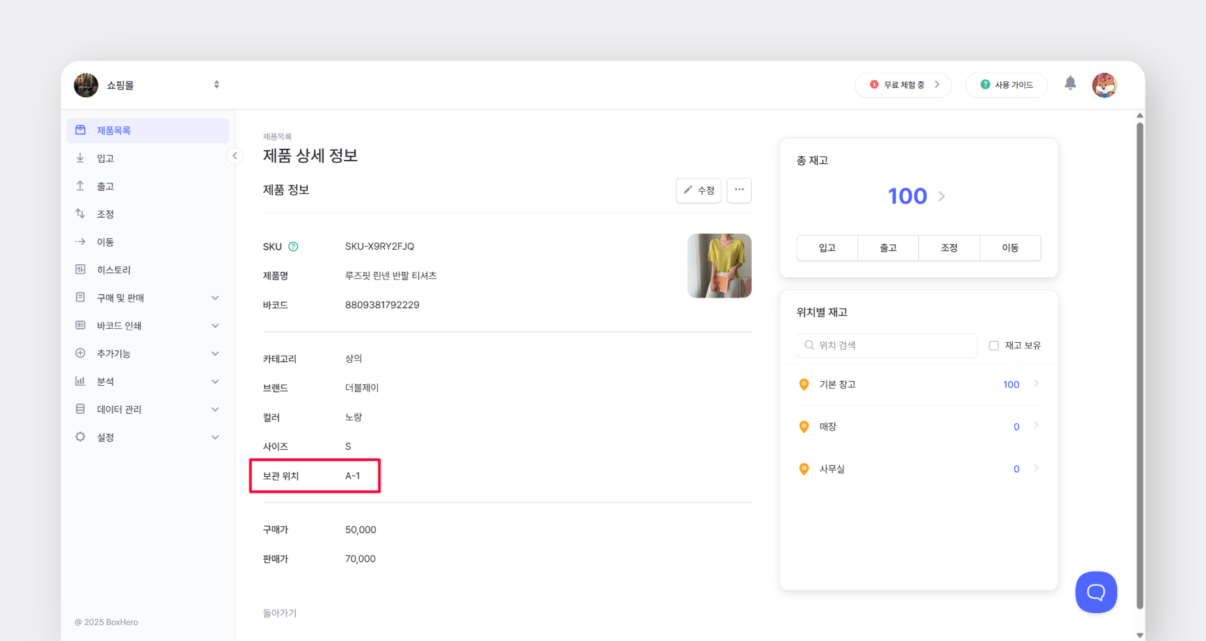The height and width of the screenshot is (641, 1206).
Task: Open the 출고 stock-out sidebar icon
Action: point(81,186)
